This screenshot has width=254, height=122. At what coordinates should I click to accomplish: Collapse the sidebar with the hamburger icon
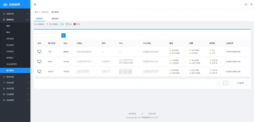tap(35, 4)
